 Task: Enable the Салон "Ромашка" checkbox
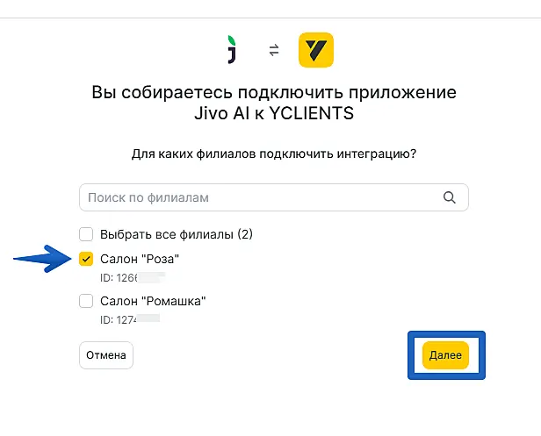[x=86, y=301]
